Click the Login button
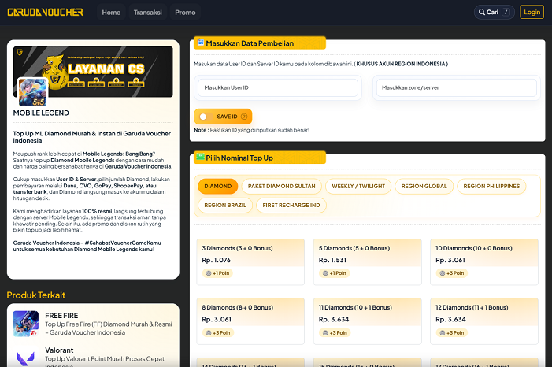552x367 pixels. pos(532,12)
